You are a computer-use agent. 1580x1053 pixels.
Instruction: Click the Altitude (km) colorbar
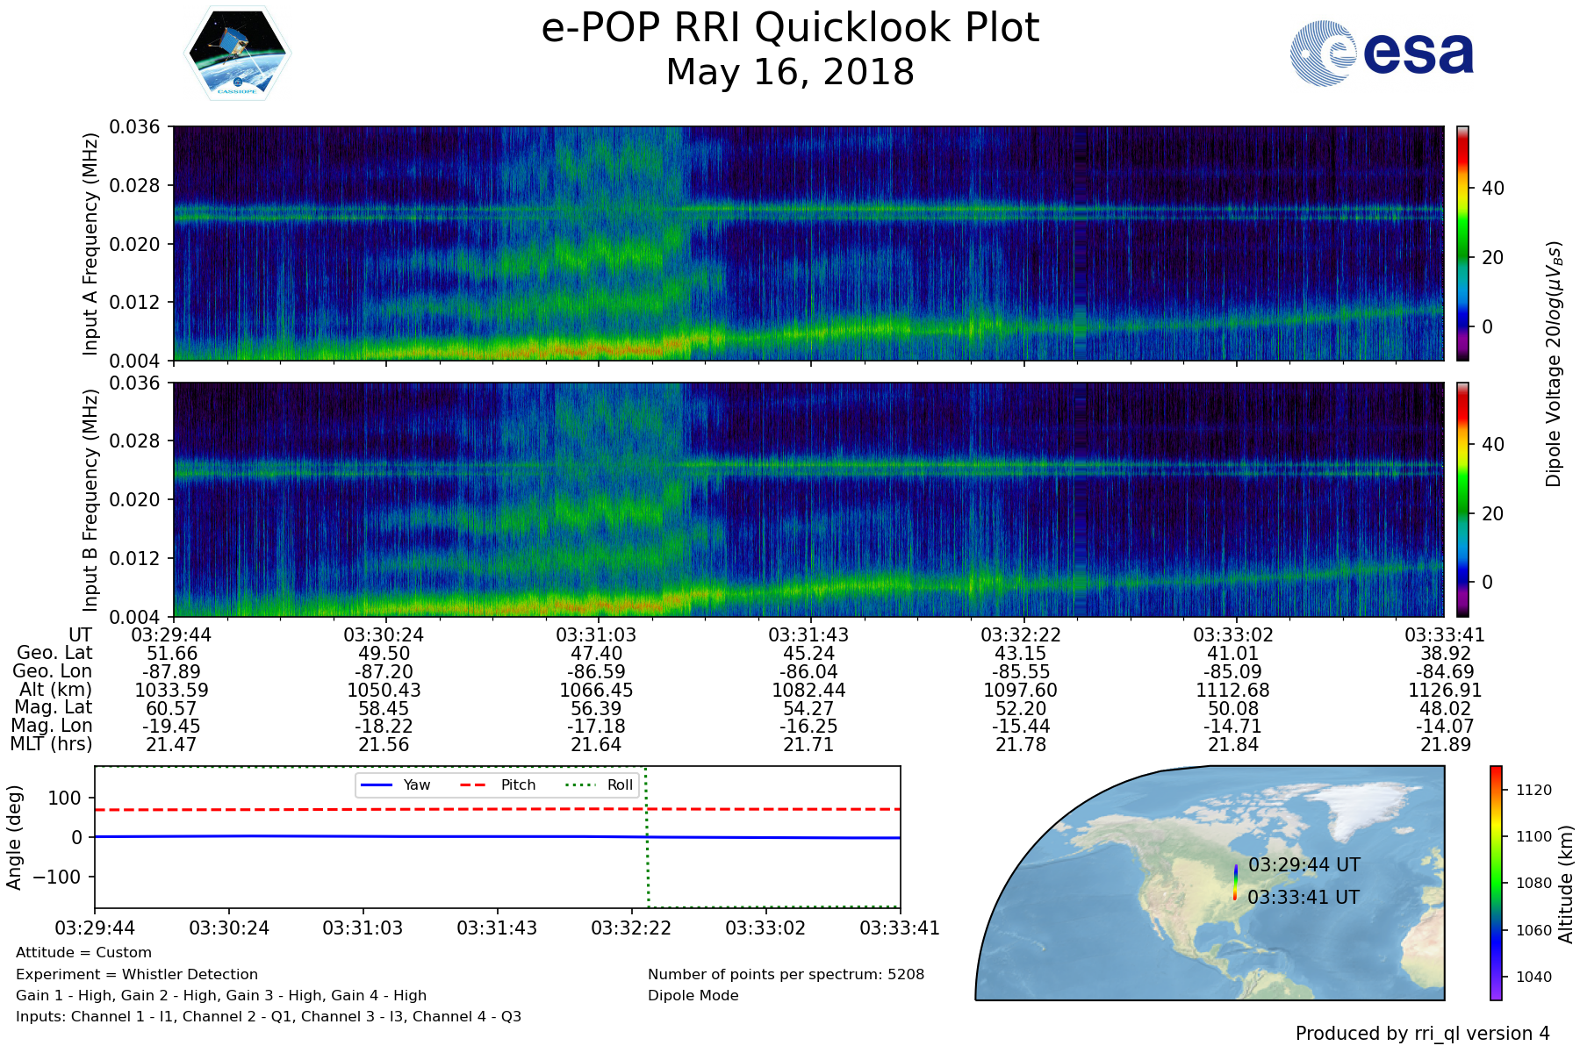pyautogui.click(x=1496, y=883)
